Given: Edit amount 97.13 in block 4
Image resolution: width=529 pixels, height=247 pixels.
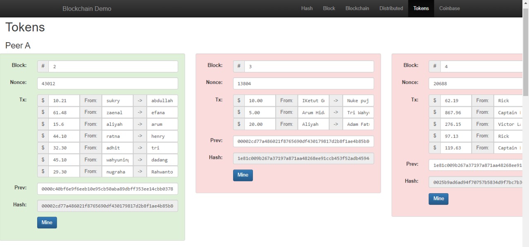Looking at the screenshot, I should click(x=456, y=136).
